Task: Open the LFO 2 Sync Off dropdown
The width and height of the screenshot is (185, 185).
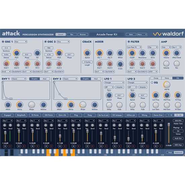Action: pyautogui.click(x=133, y=87)
